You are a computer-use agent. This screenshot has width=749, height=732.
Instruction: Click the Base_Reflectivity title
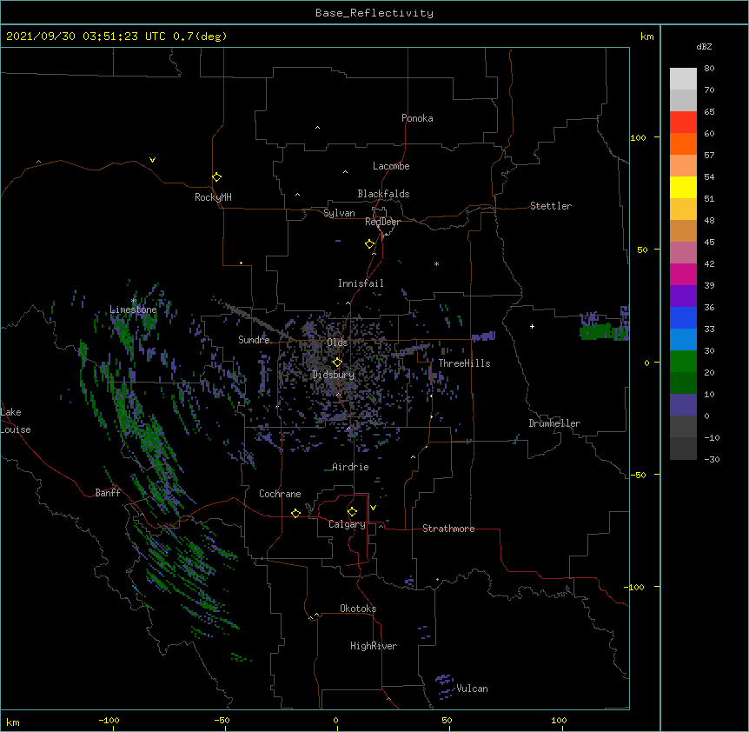tap(374, 13)
